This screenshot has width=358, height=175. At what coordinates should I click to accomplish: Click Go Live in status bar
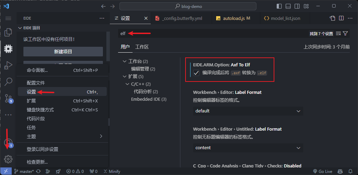[323, 171]
